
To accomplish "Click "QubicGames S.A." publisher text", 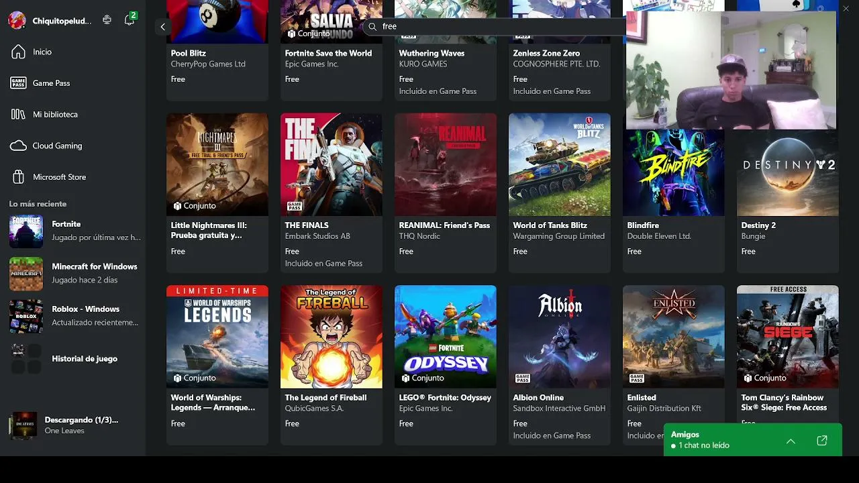I will [x=315, y=409].
